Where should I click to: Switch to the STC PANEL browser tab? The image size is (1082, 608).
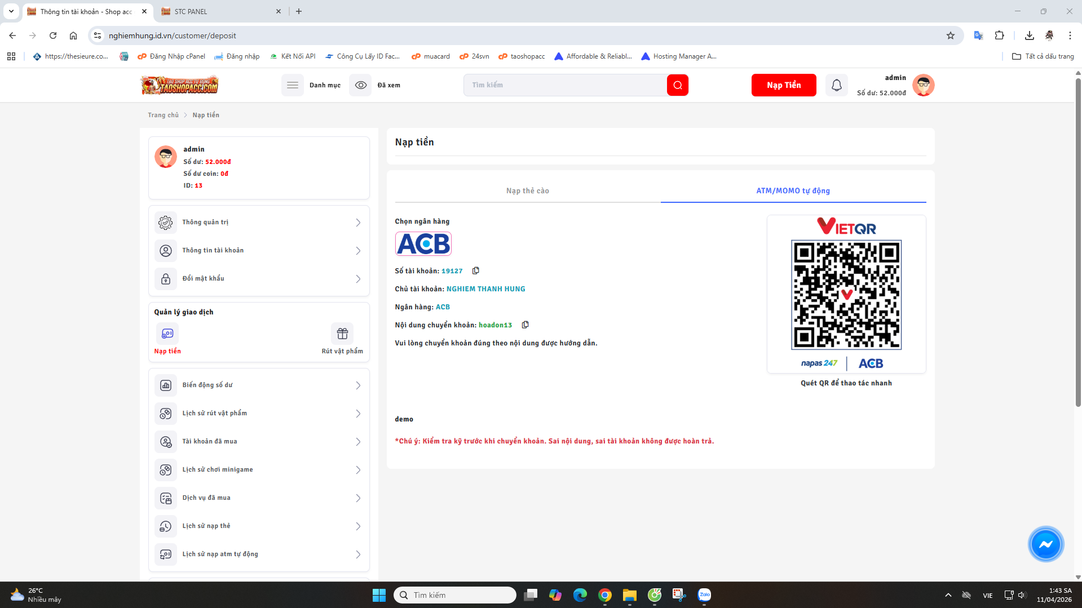(220, 11)
